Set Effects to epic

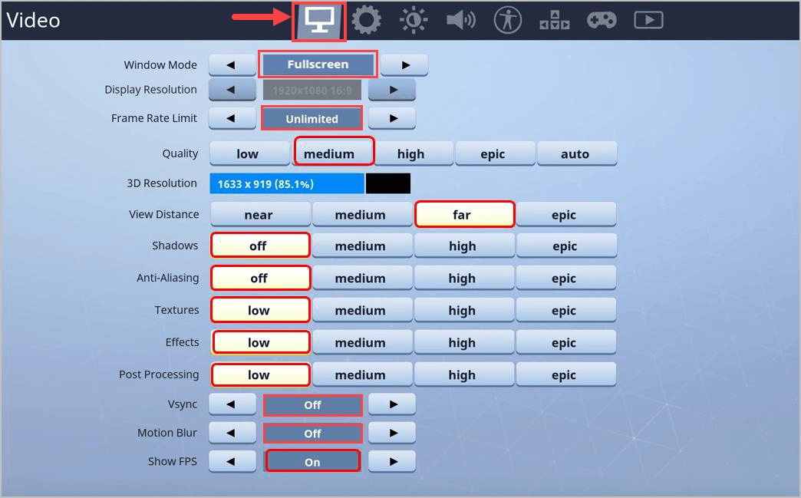[x=566, y=341]
